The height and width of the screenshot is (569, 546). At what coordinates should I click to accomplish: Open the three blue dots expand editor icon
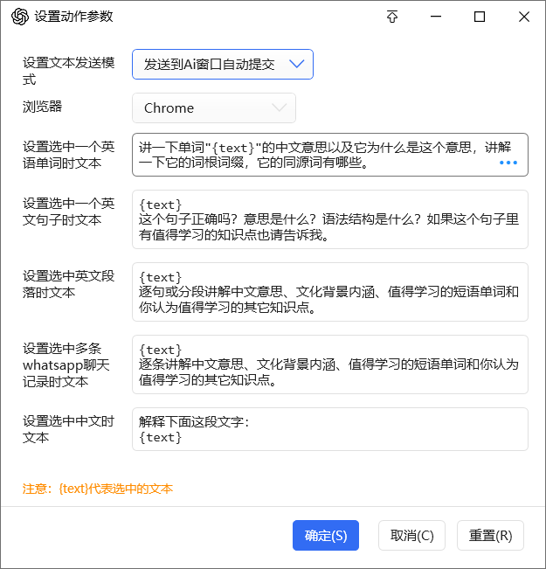click(508, 163)
